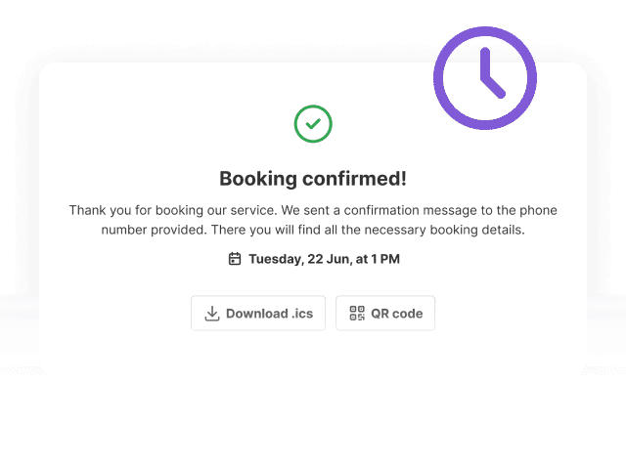Screen dimensions: 626x469
Task: Click the calendar icon beside the date
Action: (x=235, y=259)
